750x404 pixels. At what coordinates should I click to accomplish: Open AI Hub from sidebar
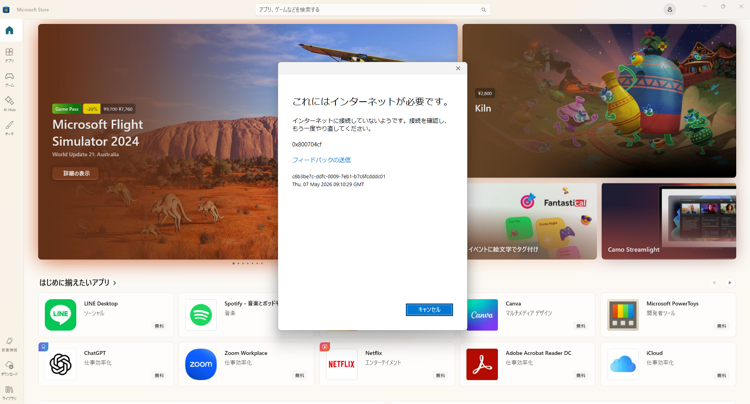point(9,104)
